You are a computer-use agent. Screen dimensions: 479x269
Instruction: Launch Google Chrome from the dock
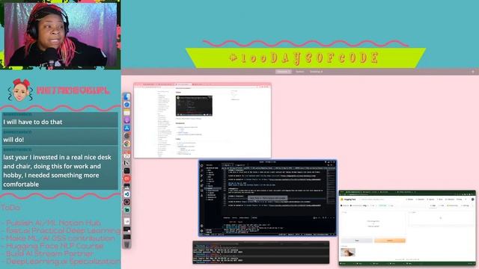(x=126, y=143)
